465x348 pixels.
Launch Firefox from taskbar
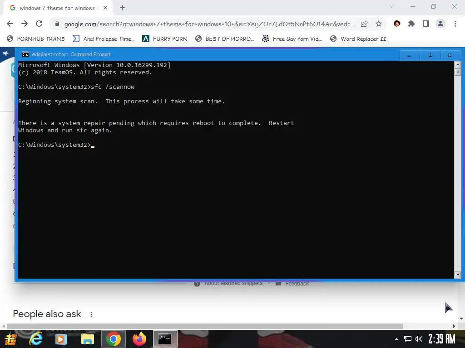click(139, 339)
